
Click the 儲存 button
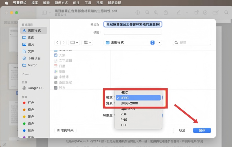pyautogui.click(x=202, y=130)
